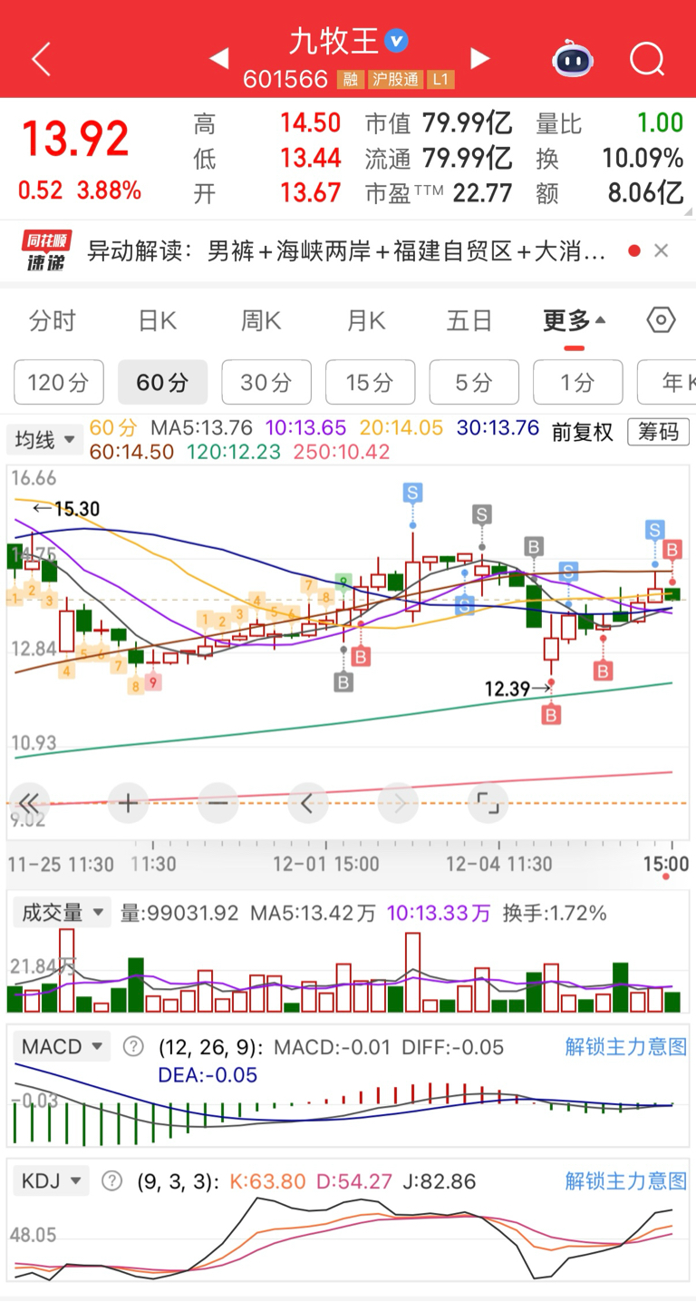
Task: Select the 30分 period
Action: click(x=266, y=382)
